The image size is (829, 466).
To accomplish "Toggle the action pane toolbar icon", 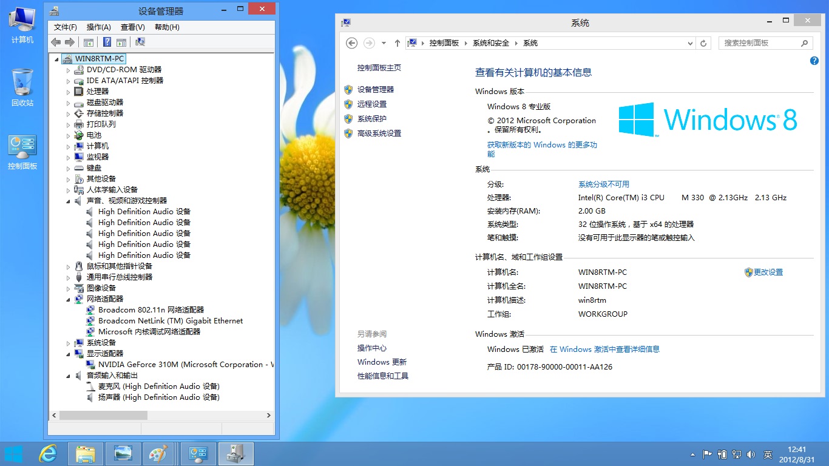I will click(x=121, y=42).
